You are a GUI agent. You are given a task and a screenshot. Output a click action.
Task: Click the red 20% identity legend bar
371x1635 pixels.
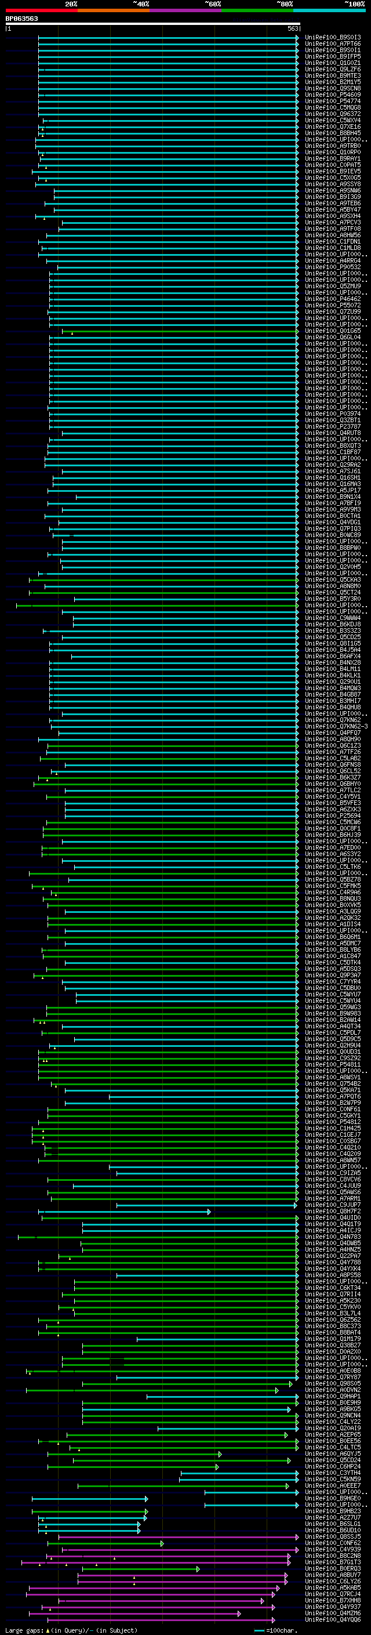(41, 10)
